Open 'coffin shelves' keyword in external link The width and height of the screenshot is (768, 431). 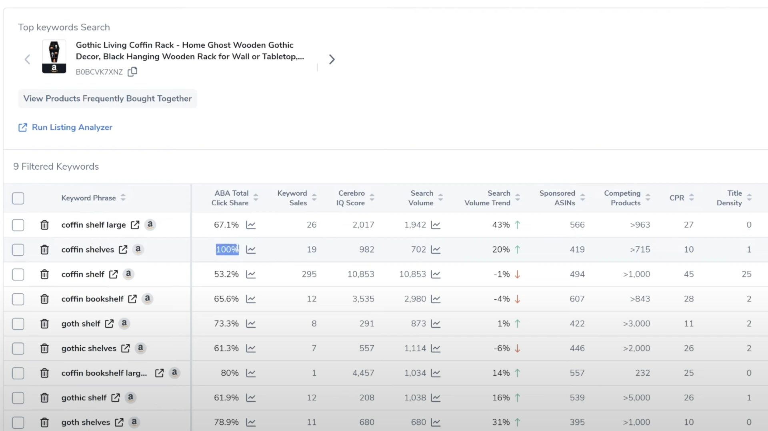[123, 250]
